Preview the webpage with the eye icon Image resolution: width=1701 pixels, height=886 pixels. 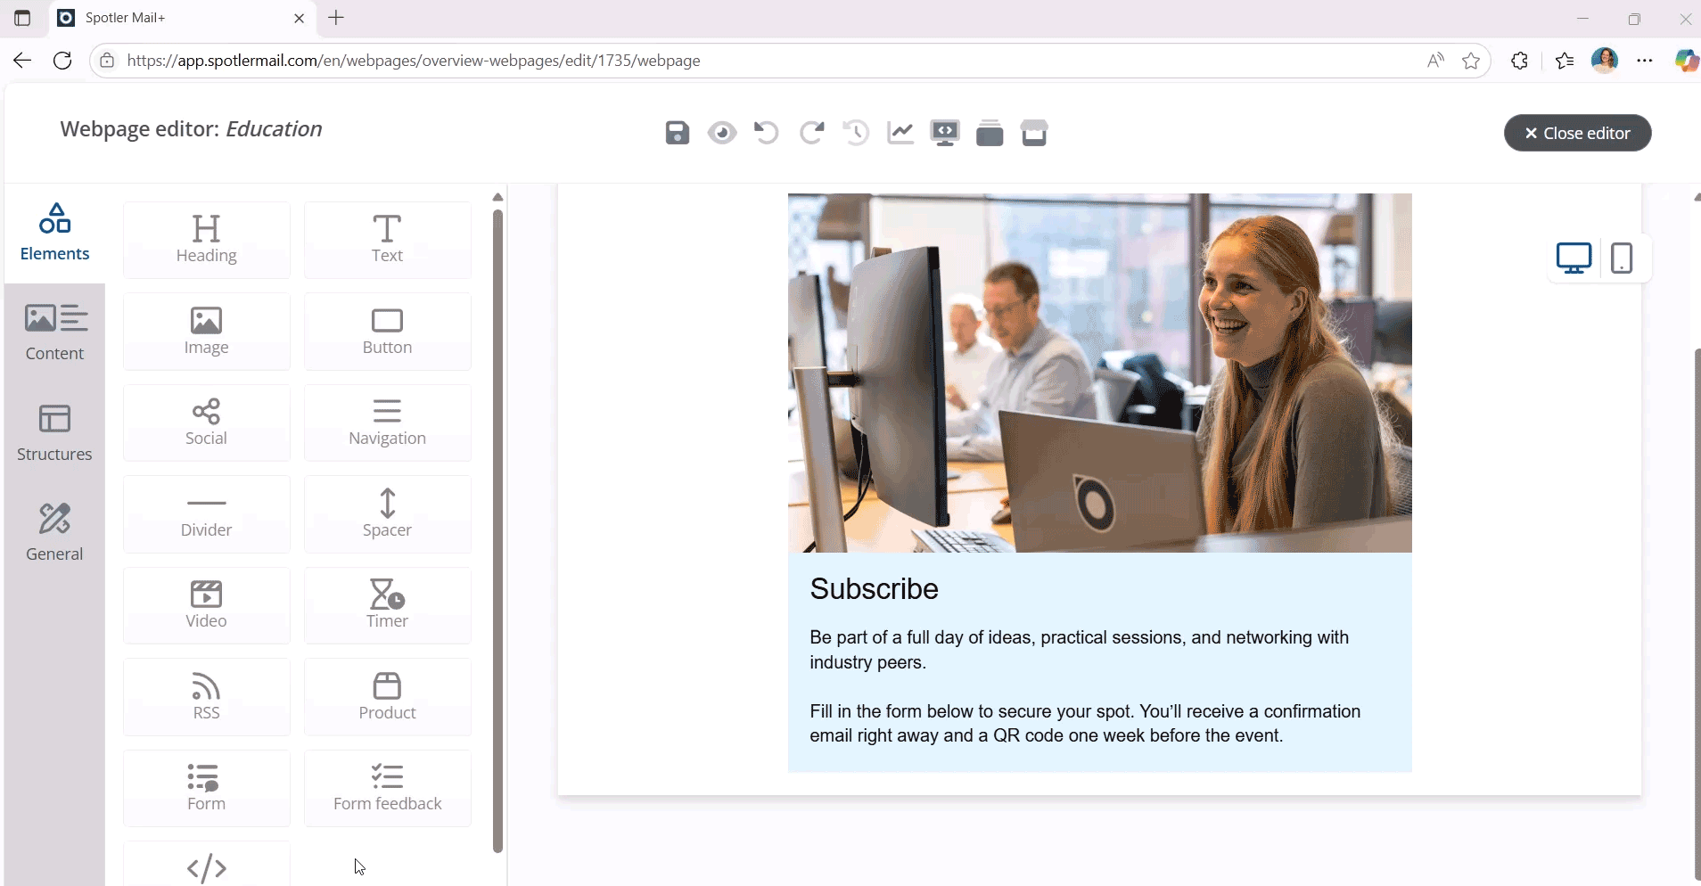click(x=722, y=132)
